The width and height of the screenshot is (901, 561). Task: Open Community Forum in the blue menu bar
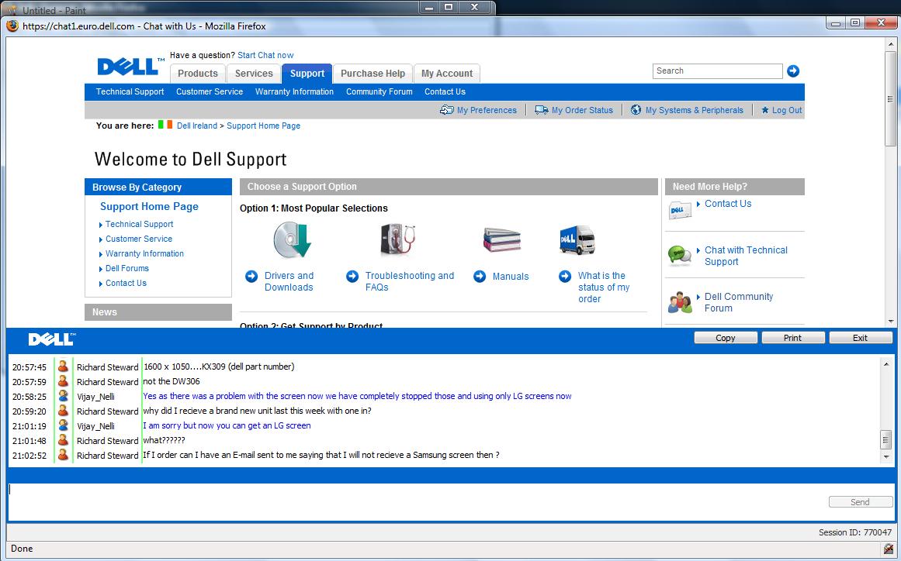pos(379,91)
